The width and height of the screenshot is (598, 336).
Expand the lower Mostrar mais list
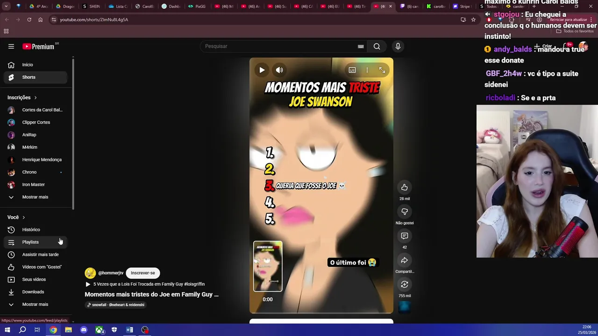coord(35,304)
